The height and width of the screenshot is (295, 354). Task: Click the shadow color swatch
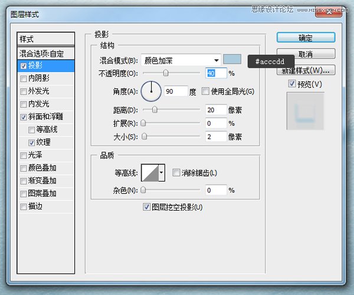tap(232, 59)
